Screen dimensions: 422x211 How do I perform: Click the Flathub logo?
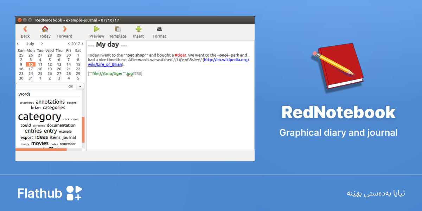pyautogui.click(x=50, y=193)
